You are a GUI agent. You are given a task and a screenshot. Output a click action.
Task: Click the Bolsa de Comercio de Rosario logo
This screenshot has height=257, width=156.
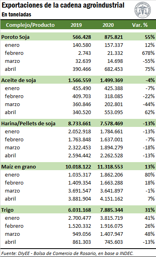click(x=142, y=10)
